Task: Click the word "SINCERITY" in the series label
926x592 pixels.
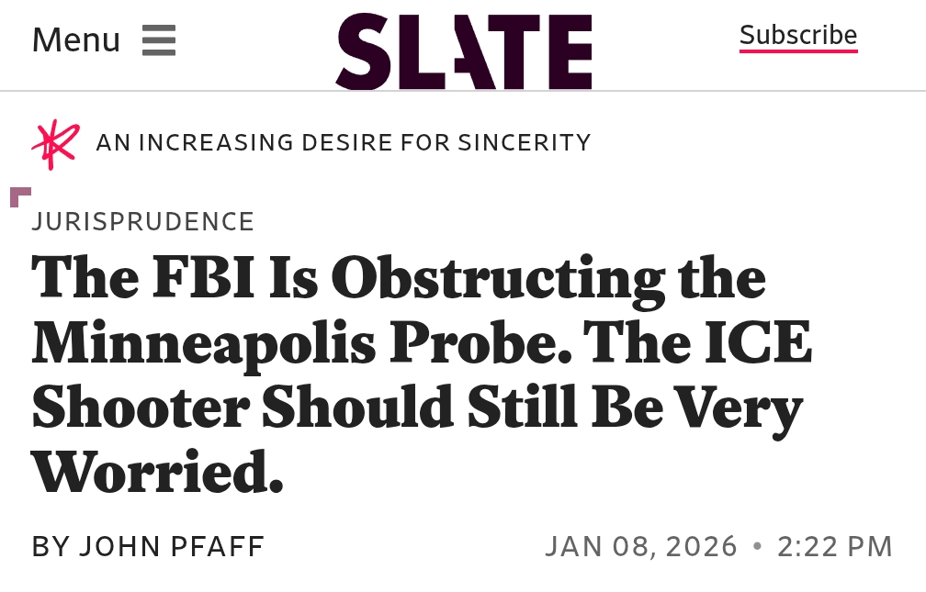Action: [525, 143]
